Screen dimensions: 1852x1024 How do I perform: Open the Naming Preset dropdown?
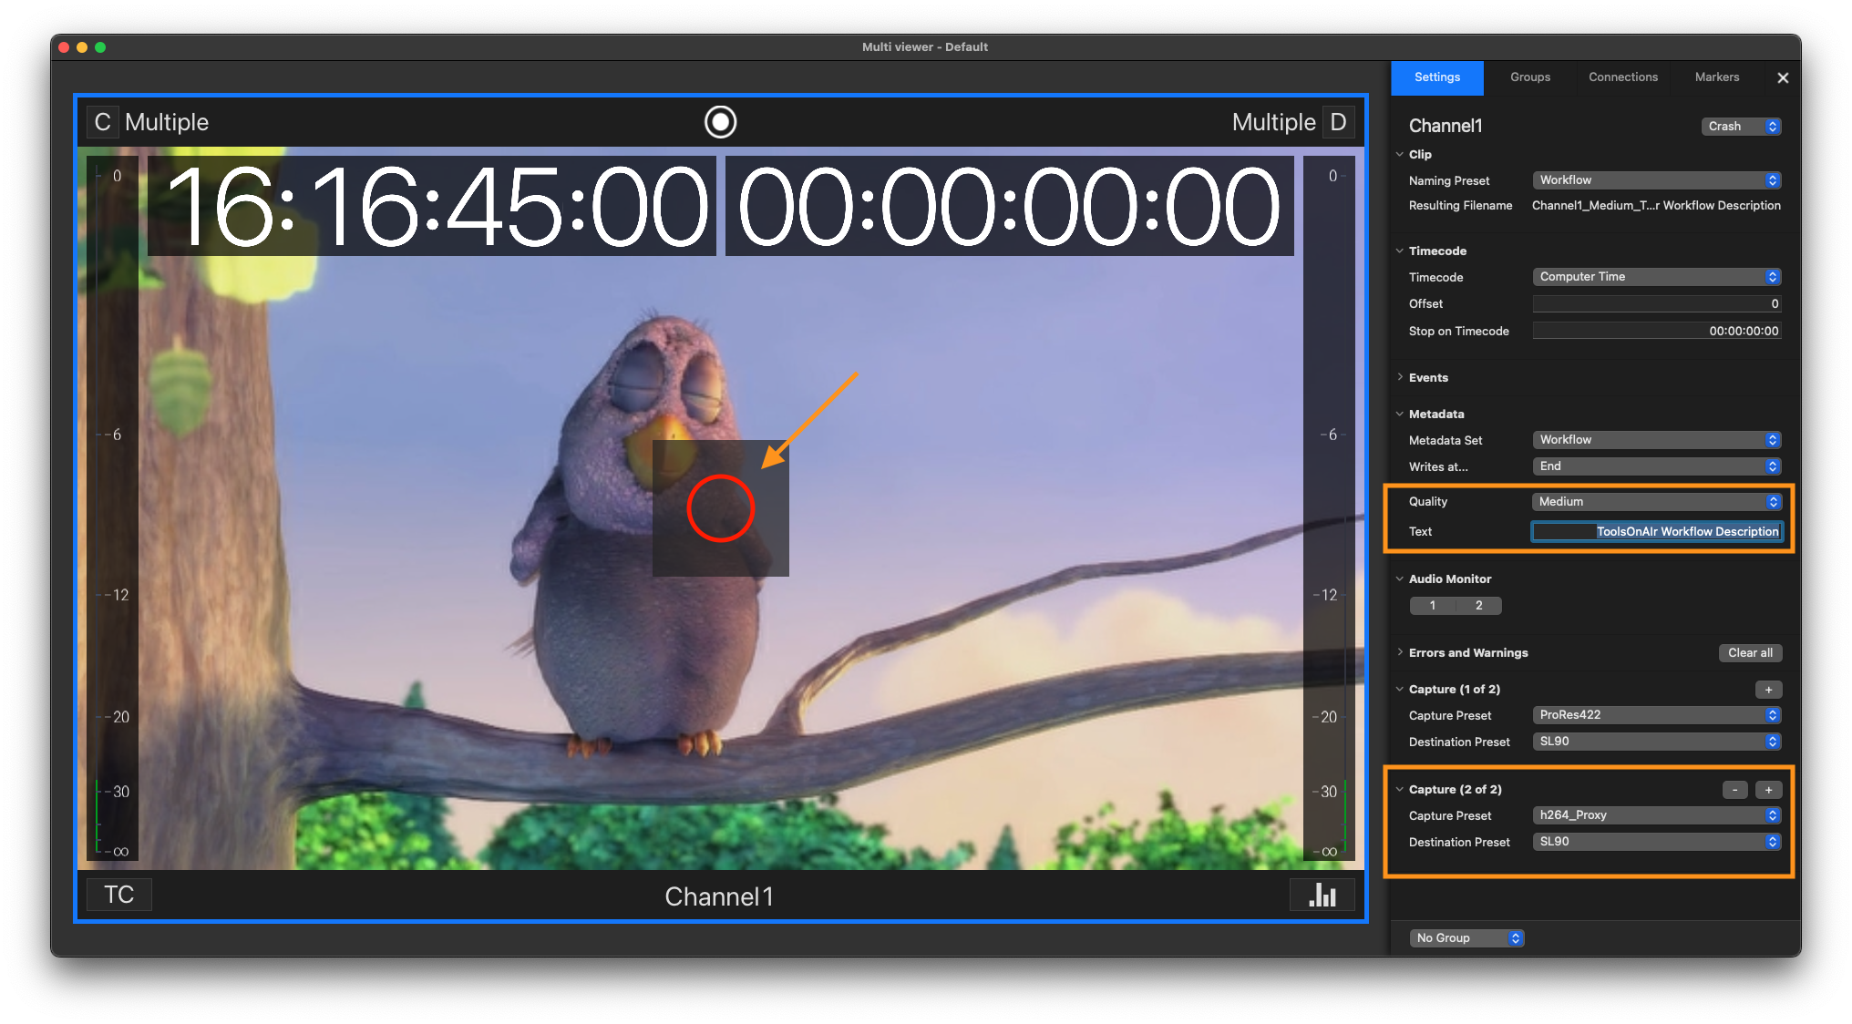pyautogui.click(x=1656, y=180)
